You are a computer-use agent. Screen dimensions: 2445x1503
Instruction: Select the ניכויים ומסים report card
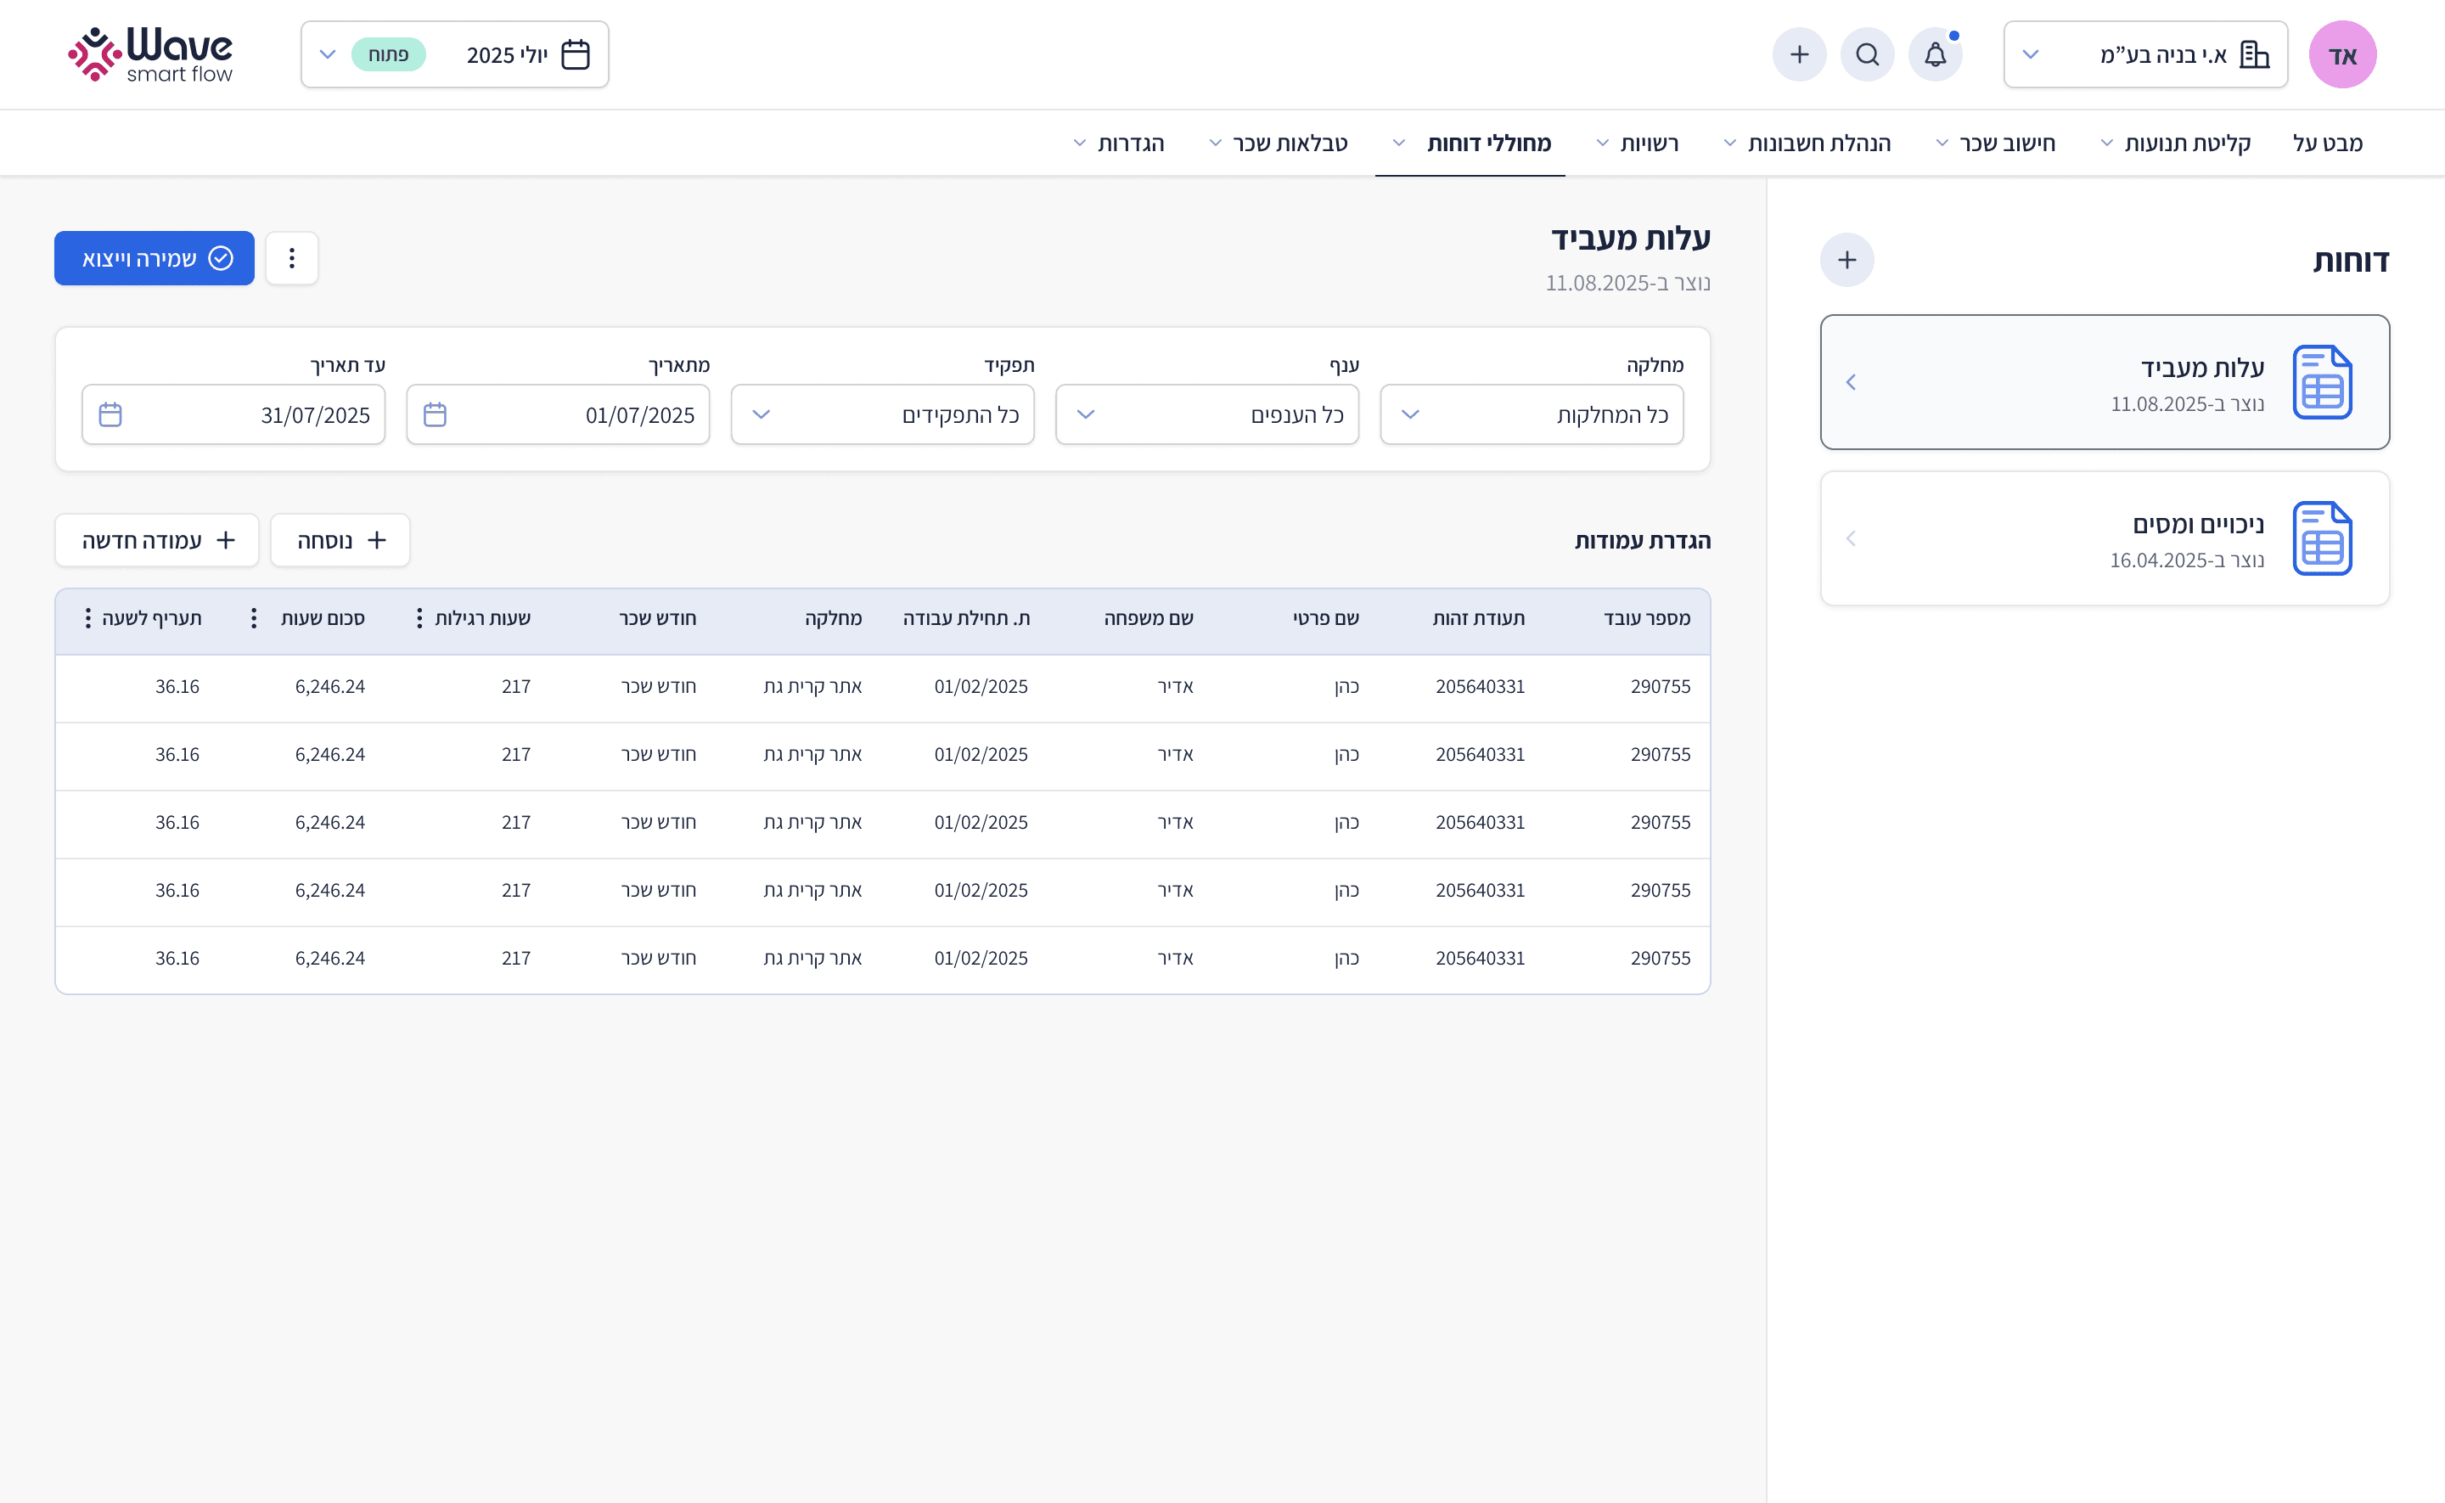2105,538
